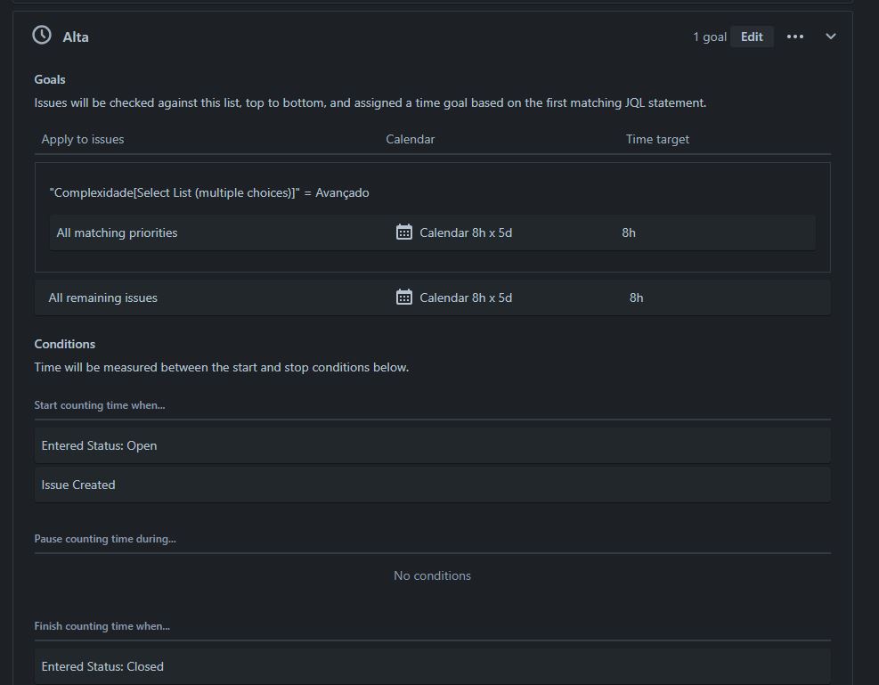
Task: Select "Entered Status: Open" start condition
Action: 432,445
